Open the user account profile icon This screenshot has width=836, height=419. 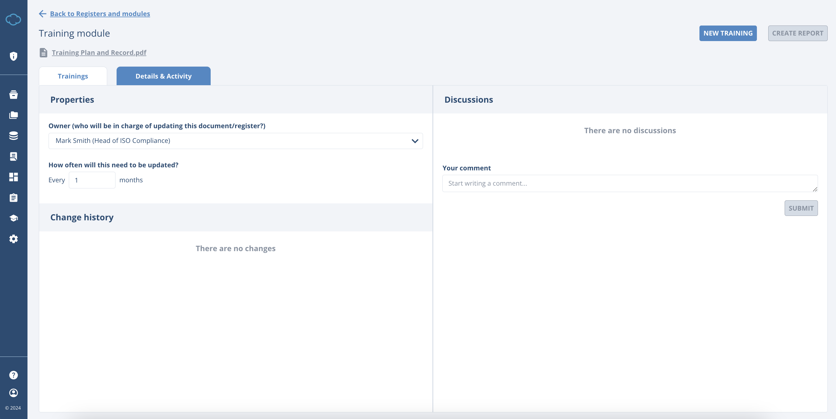click(x=13, y=393)
